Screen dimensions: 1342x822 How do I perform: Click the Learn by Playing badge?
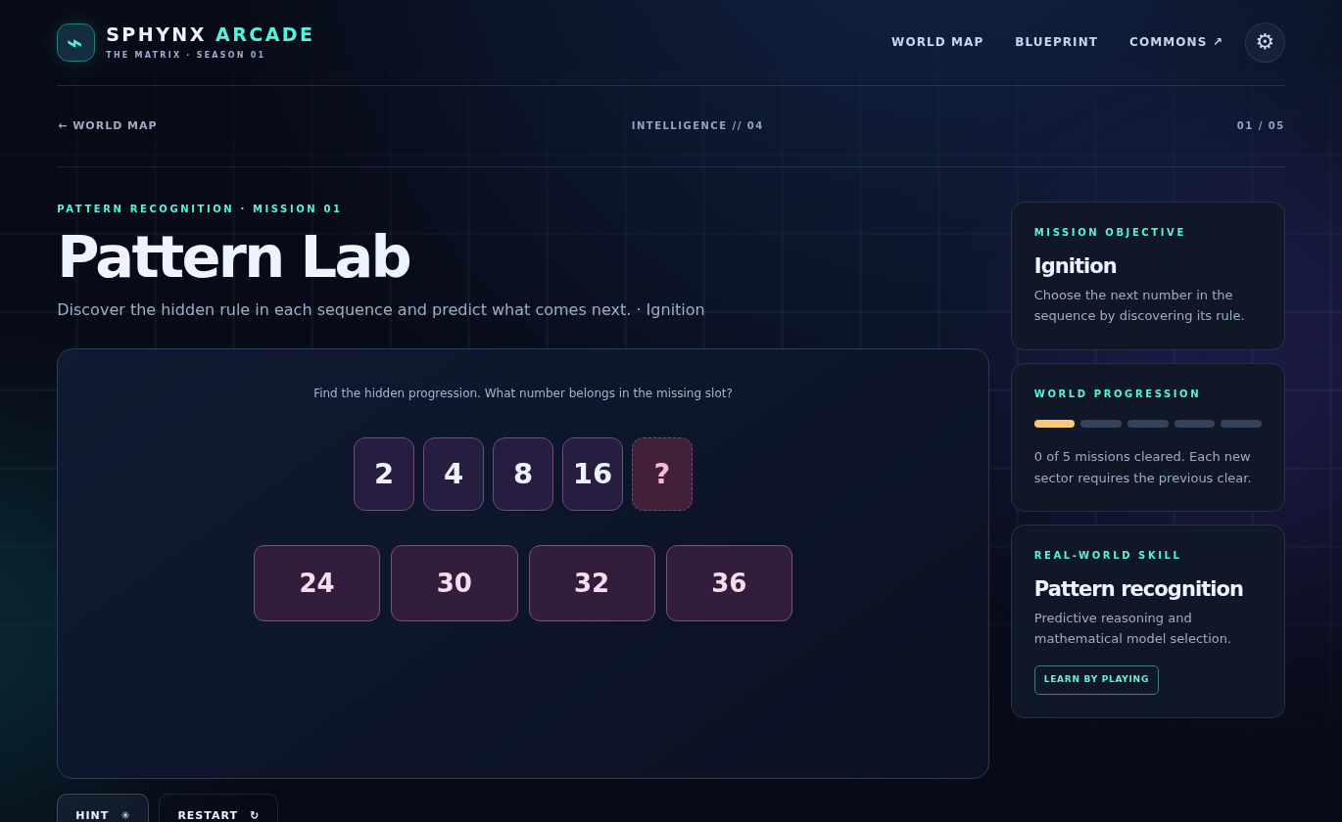(x=1096, y=679)
